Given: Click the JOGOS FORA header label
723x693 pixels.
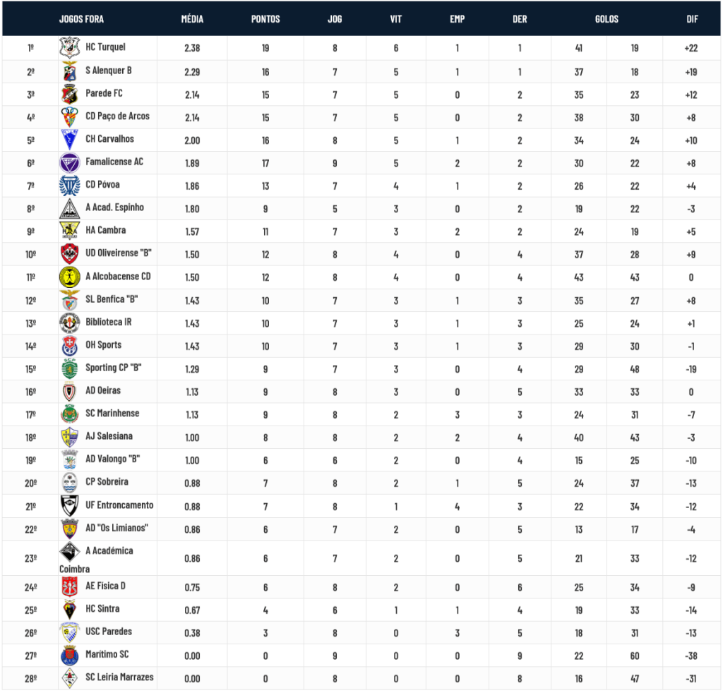Looking at the screenshot, I should 82,19.
